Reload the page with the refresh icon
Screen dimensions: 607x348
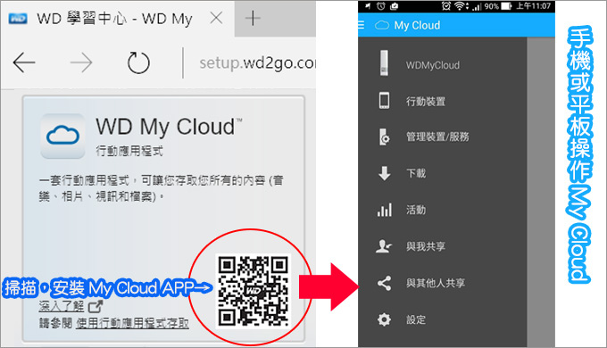tap(138, 62)
